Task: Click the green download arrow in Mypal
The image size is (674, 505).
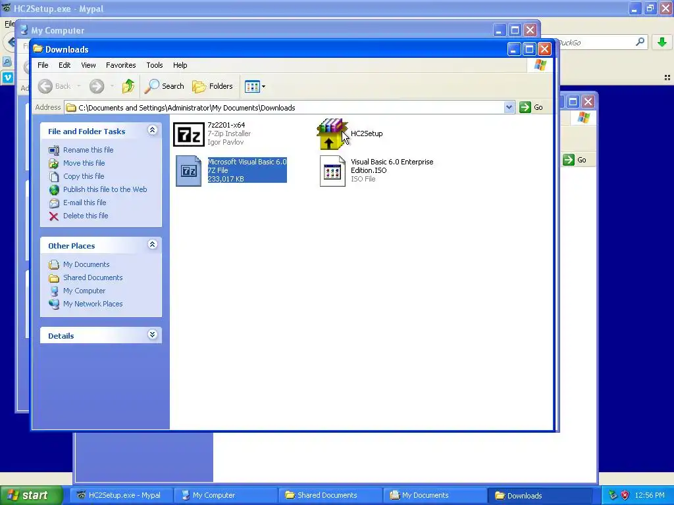Action: [x=662, y=42]
